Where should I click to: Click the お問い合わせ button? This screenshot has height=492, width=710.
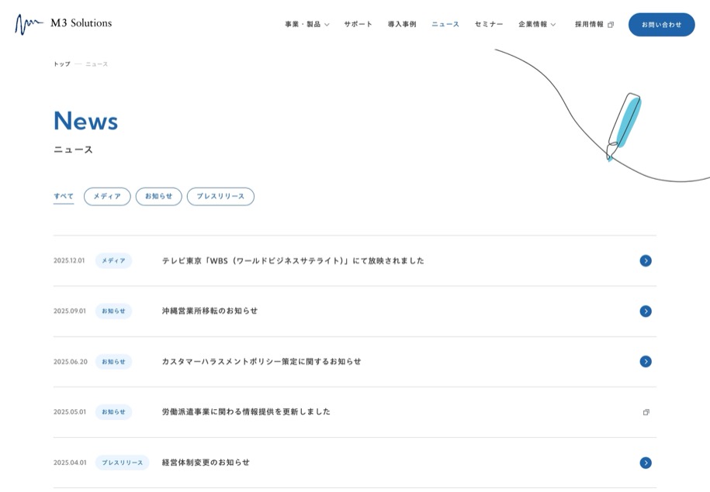pos(662,25)
